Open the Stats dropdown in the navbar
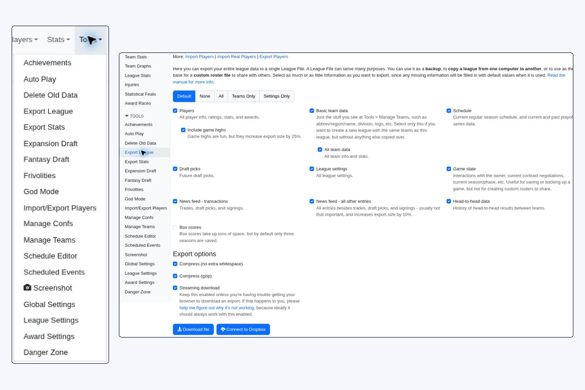The height and width of the screenshot is (390, 585). (58, 40)
